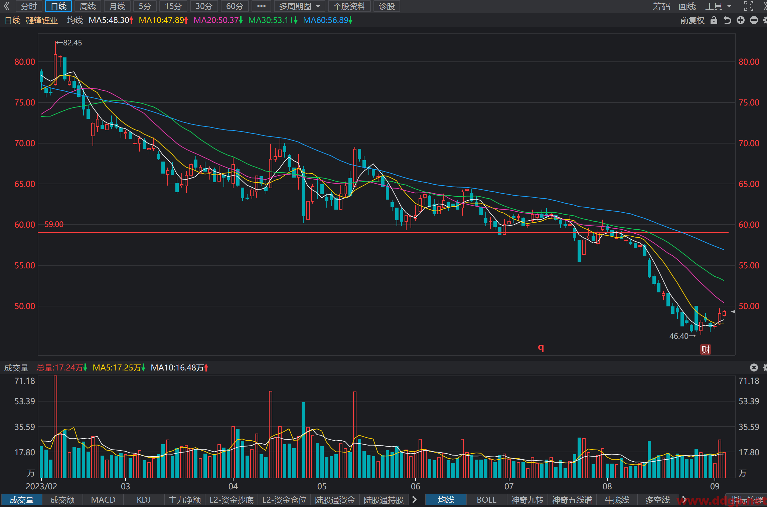Switch to 周线 weekly chart
The image size is (767, 507).
88,6
